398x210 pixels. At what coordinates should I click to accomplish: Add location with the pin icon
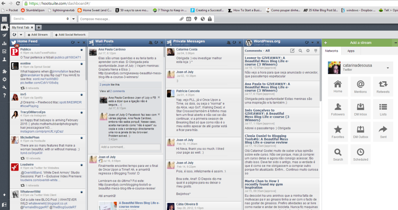196,19
